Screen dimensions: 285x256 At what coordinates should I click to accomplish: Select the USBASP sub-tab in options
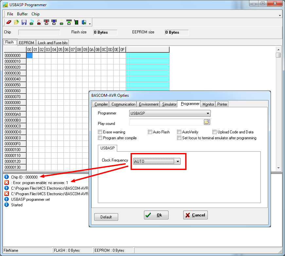click(x=107, y=148)
